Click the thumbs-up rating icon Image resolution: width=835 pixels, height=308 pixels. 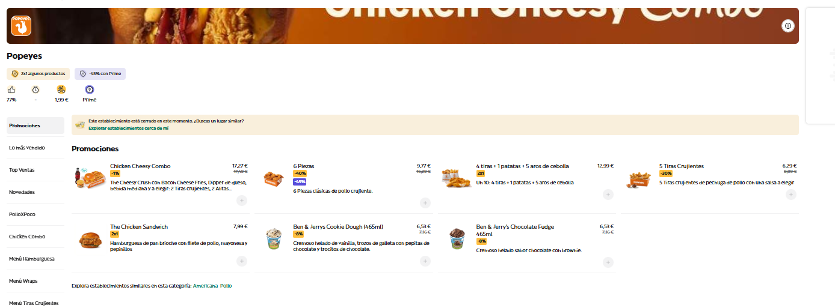point(11,89)
